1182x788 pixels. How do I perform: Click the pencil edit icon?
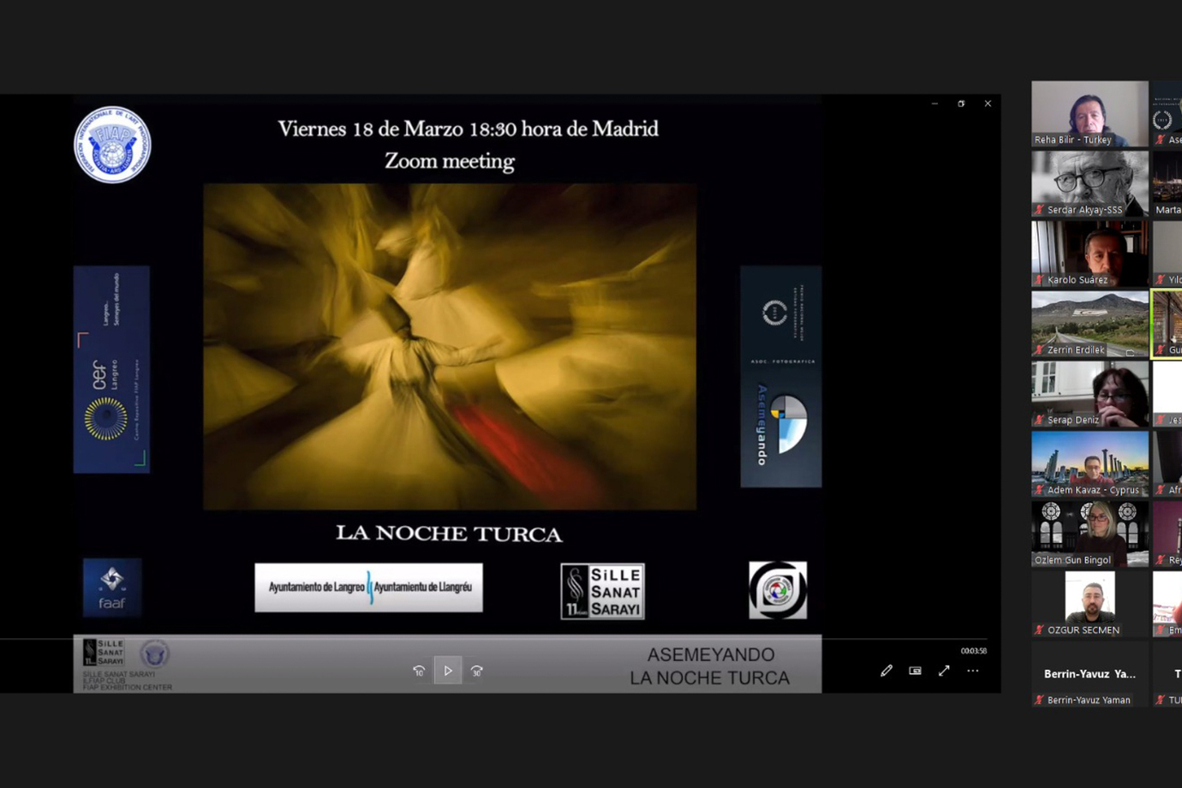click(x=886, y=671)
